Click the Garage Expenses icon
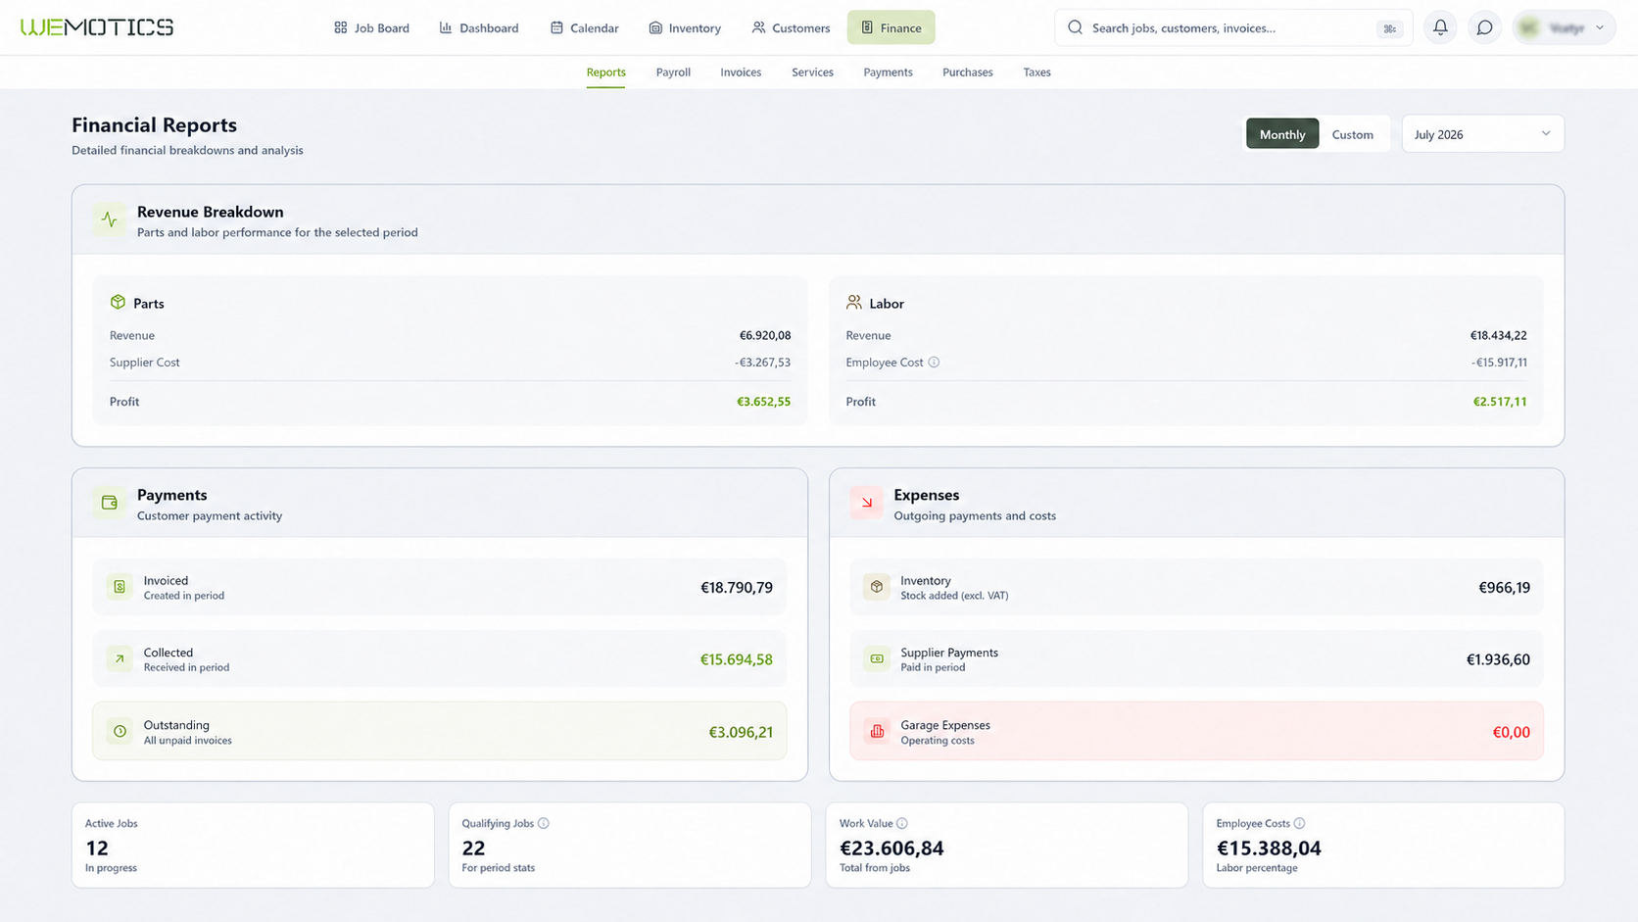The image size is (1638, 922). tap(877, 731)
